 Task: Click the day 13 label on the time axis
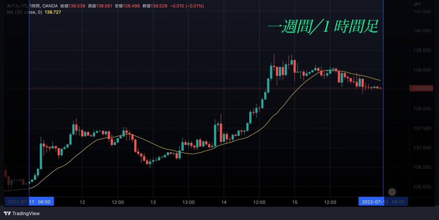click(153, 202)
